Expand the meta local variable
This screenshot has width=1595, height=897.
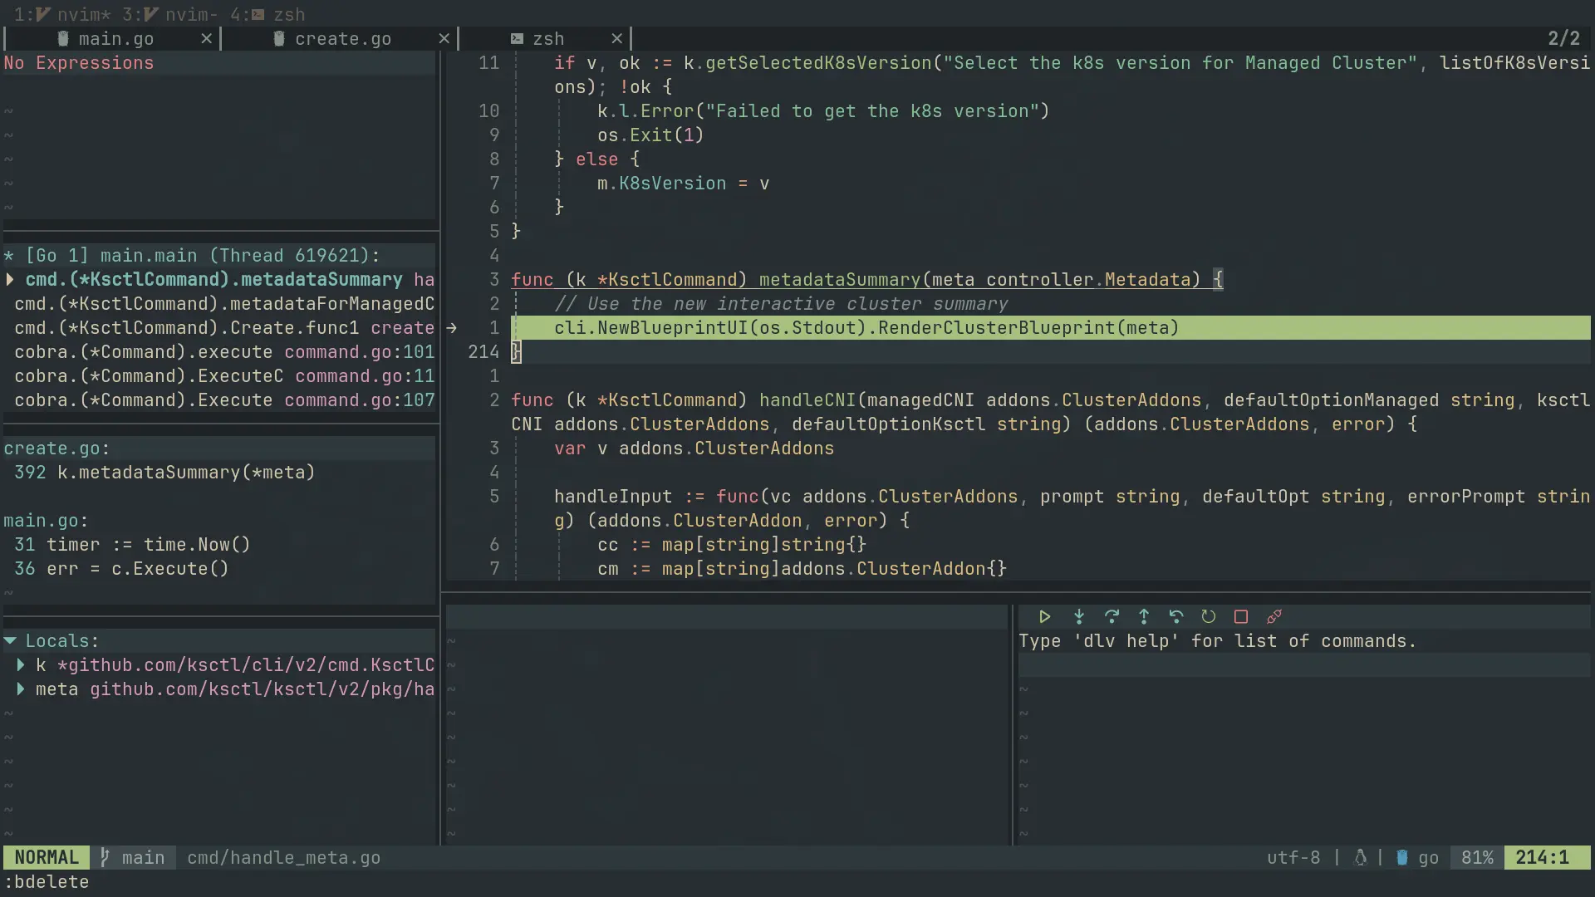pyautogui.click(x=21, y=689)
